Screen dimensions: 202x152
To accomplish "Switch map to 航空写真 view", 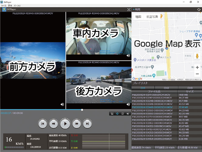I will [152, 17].
